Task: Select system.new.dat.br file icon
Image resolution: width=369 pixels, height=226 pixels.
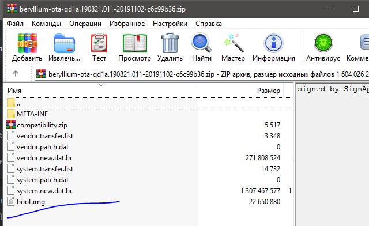Action: point(11,191)
